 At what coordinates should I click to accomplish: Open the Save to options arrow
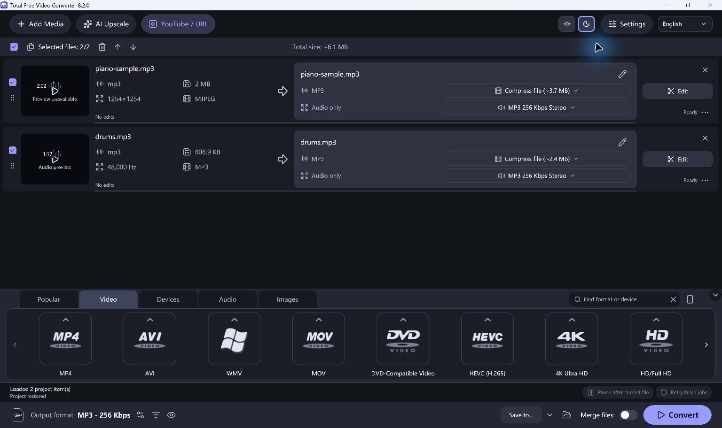549,415
